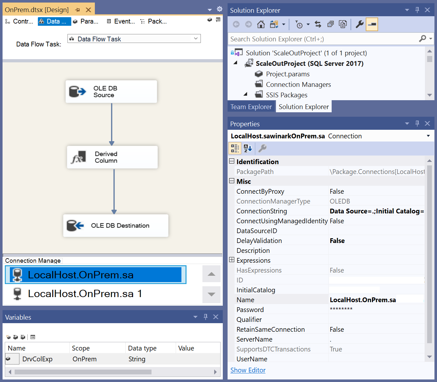Click the Add New Variable icon

click(8, 337)
